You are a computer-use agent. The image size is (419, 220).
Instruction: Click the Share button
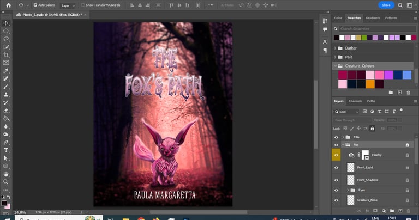point(386,5)
